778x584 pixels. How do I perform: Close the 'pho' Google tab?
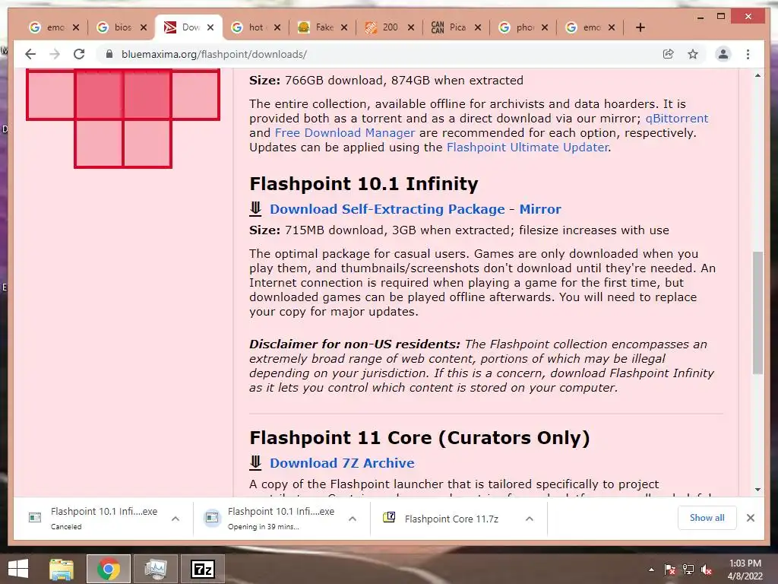[x=545, y=27]
